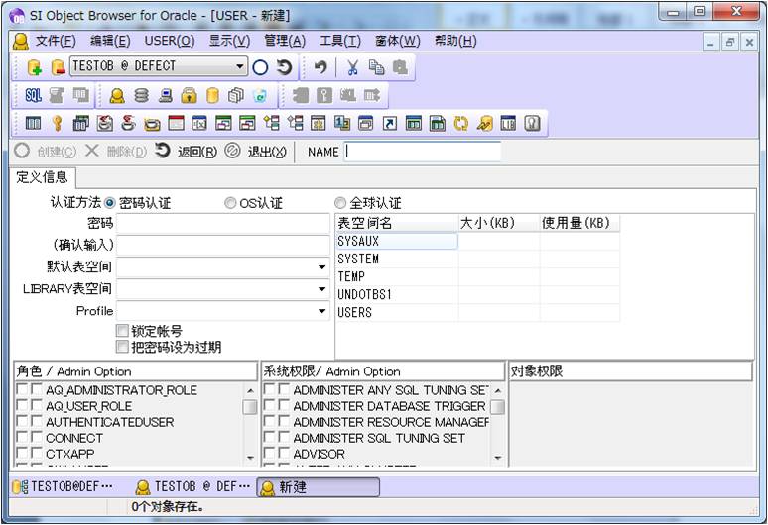Select 密码认证 radio button
Image resolution: width=768 pixels, height=525 pixels.
point(110,202)
